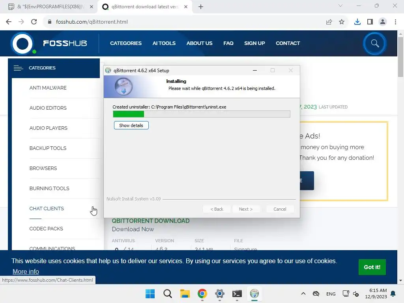Screen dimensions: 404x303
Task: Switch to Chrome in taskbar
Action: 202,294
